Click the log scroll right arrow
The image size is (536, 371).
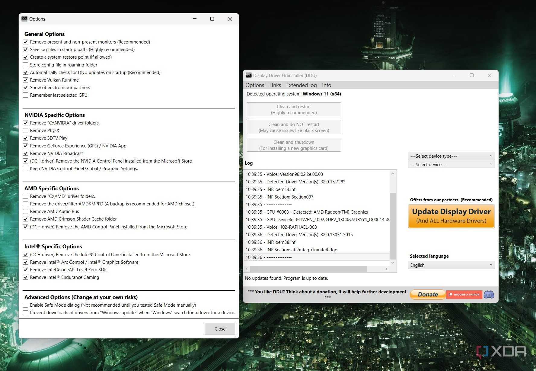point(386,269)
